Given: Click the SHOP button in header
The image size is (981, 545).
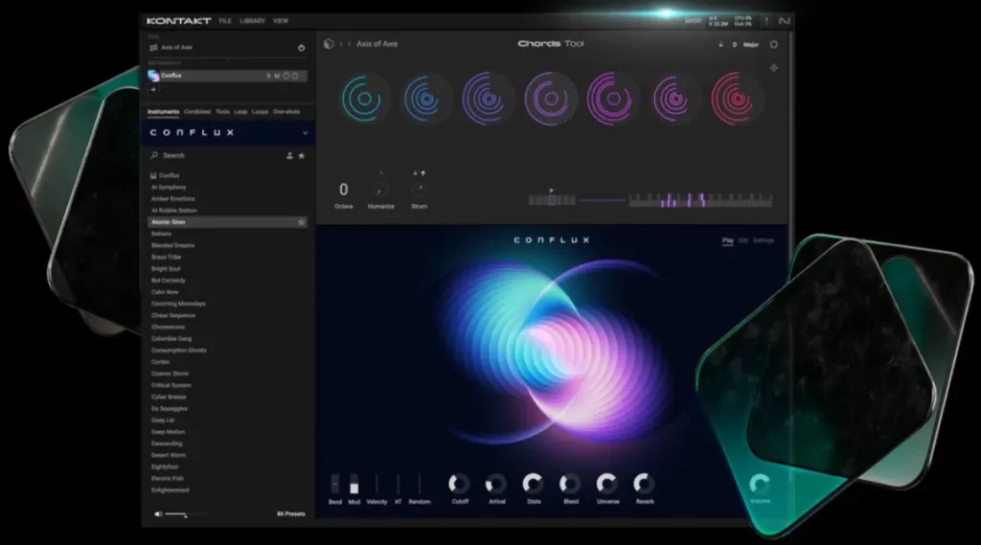Looking at the screenshot, I should click(x=693, y=21).
